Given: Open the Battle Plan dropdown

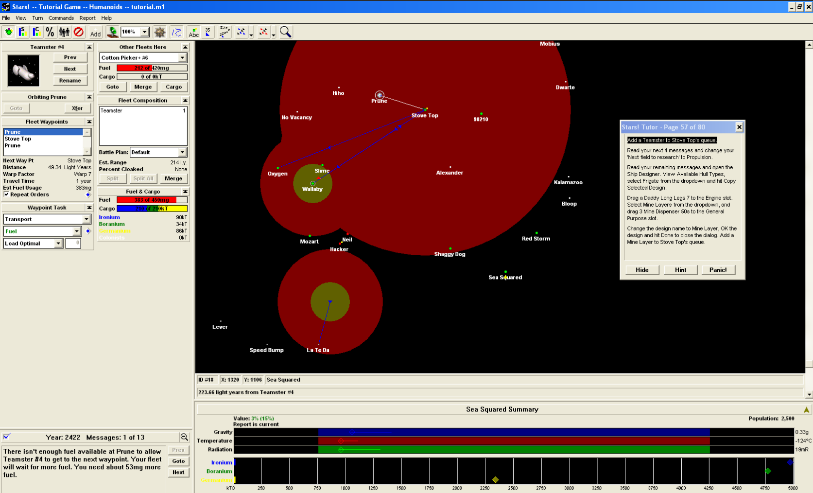Looking at the screenshot, I should 182,152.
